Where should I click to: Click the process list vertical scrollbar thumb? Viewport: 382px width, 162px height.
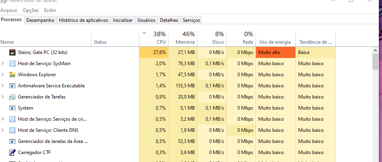375,62
